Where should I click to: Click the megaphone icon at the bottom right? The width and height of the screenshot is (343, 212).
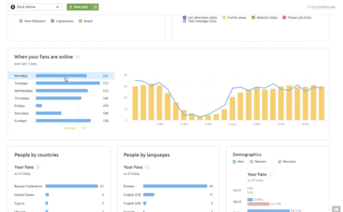pos(336,209)
